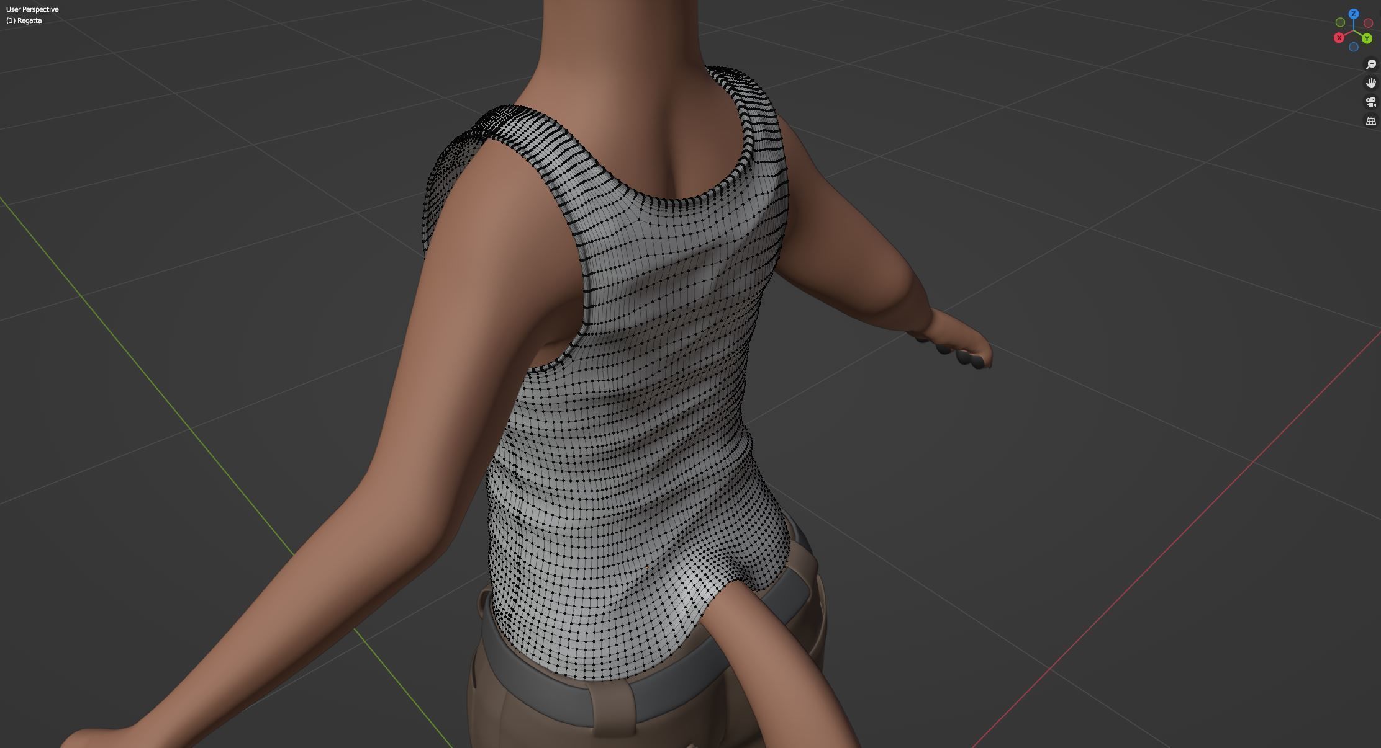The height and width of the screenshot is (748, 1381).
Task: Click the '(1) Regatta' object label
Action: pos(24,20)
